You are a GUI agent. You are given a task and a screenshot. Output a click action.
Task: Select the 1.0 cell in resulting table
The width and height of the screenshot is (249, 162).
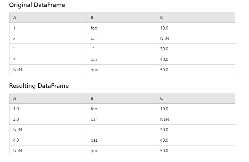(x=16, y=109)
